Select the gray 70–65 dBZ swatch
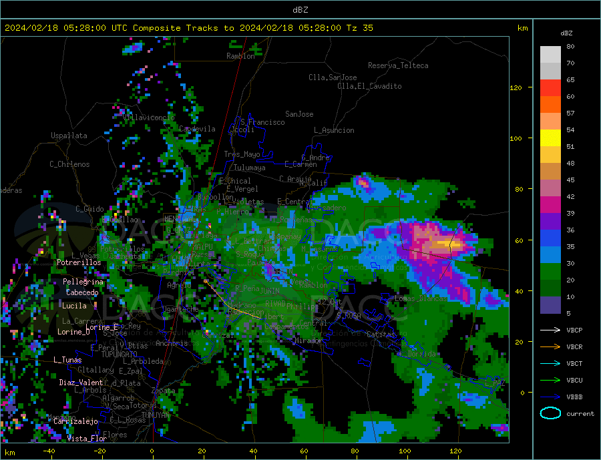The width and height of the screenshot is (601, 460). [550, 71]
